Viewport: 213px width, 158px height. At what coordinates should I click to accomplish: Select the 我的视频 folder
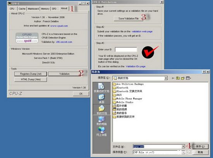[120, 109]
